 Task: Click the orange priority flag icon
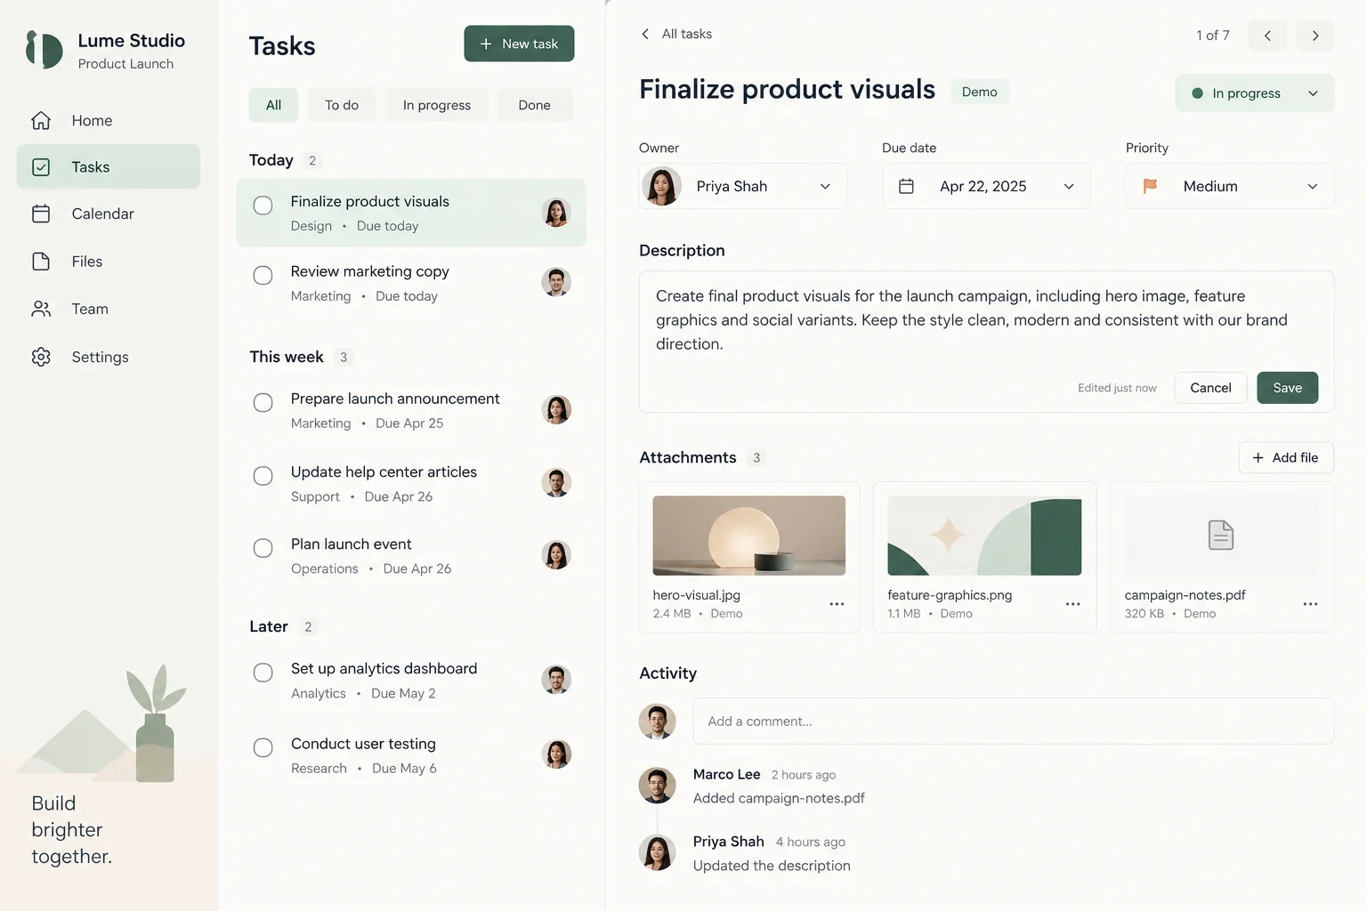1150,186
